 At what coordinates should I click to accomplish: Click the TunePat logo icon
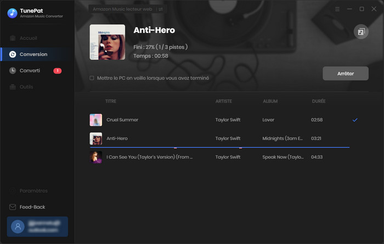[11, 13]
